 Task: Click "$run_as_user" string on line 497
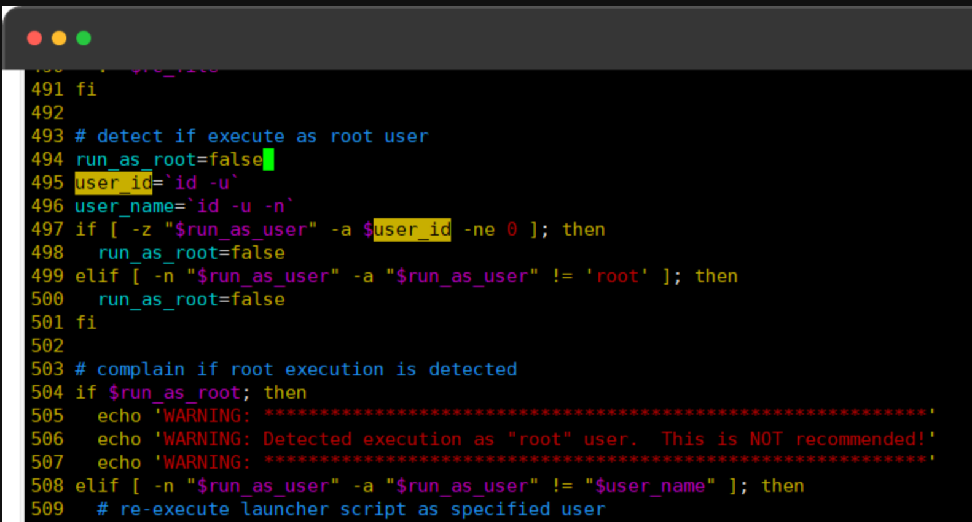(x=240, y=229)
